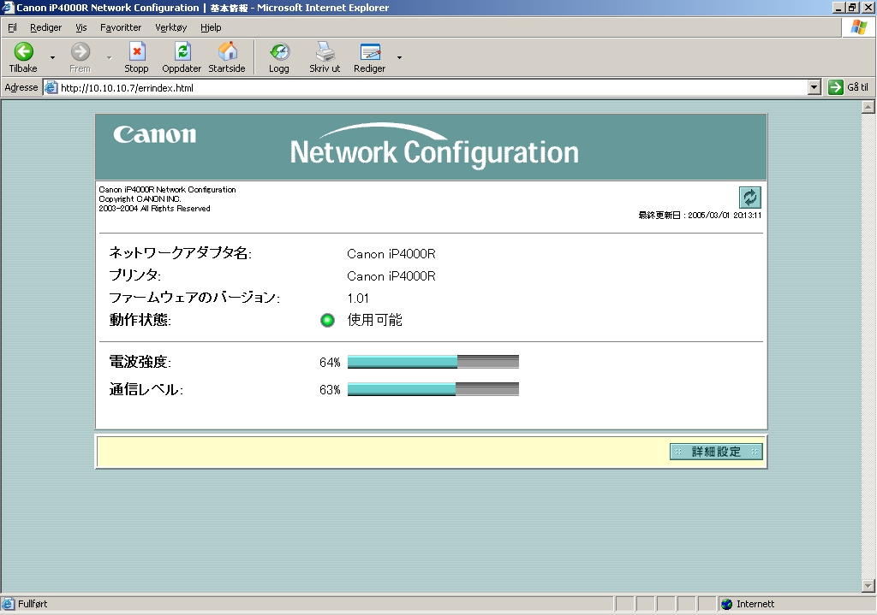Click the Canon logo
This screenshot has width=877, height=615.
point(155,134)
